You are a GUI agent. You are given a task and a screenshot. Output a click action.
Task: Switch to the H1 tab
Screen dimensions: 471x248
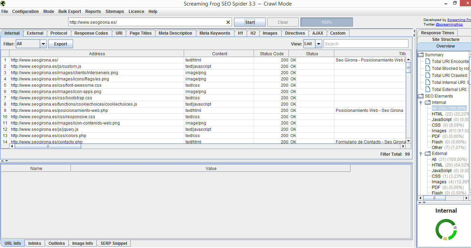[240, 33]
